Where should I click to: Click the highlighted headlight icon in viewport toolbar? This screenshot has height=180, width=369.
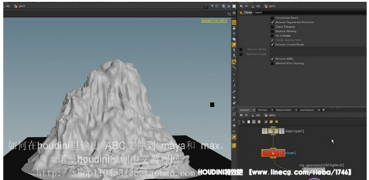pyautogui.click(x=234, y=45)
